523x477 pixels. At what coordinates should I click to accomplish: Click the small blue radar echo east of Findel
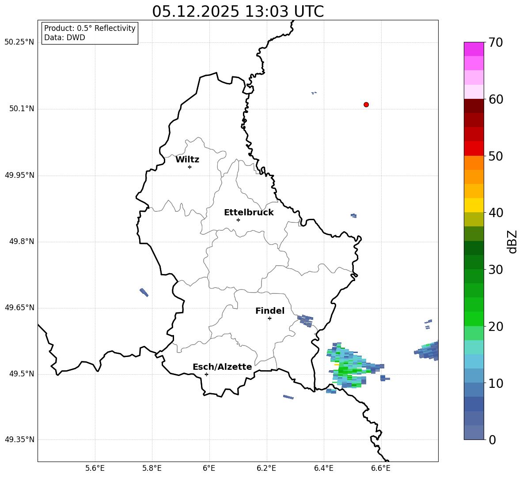pyautogui.click(x=305, y=320)
